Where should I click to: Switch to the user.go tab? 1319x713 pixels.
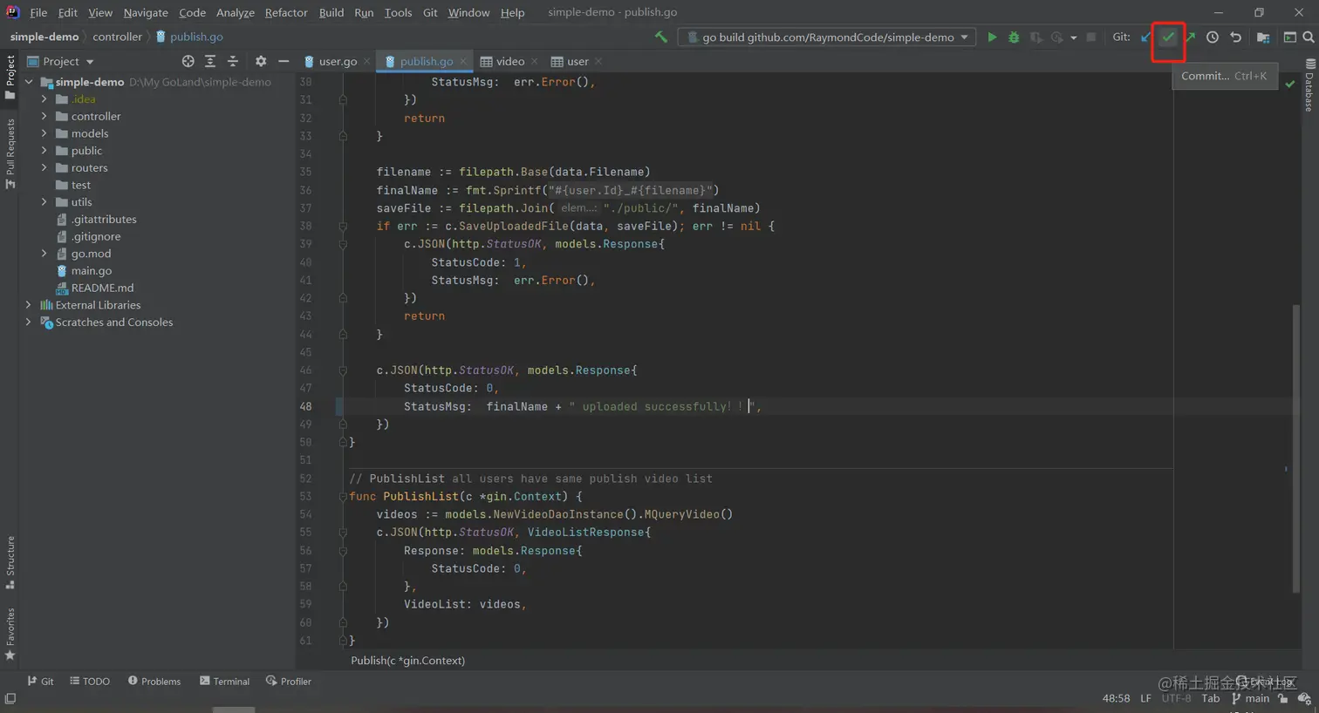click(337, 61)
